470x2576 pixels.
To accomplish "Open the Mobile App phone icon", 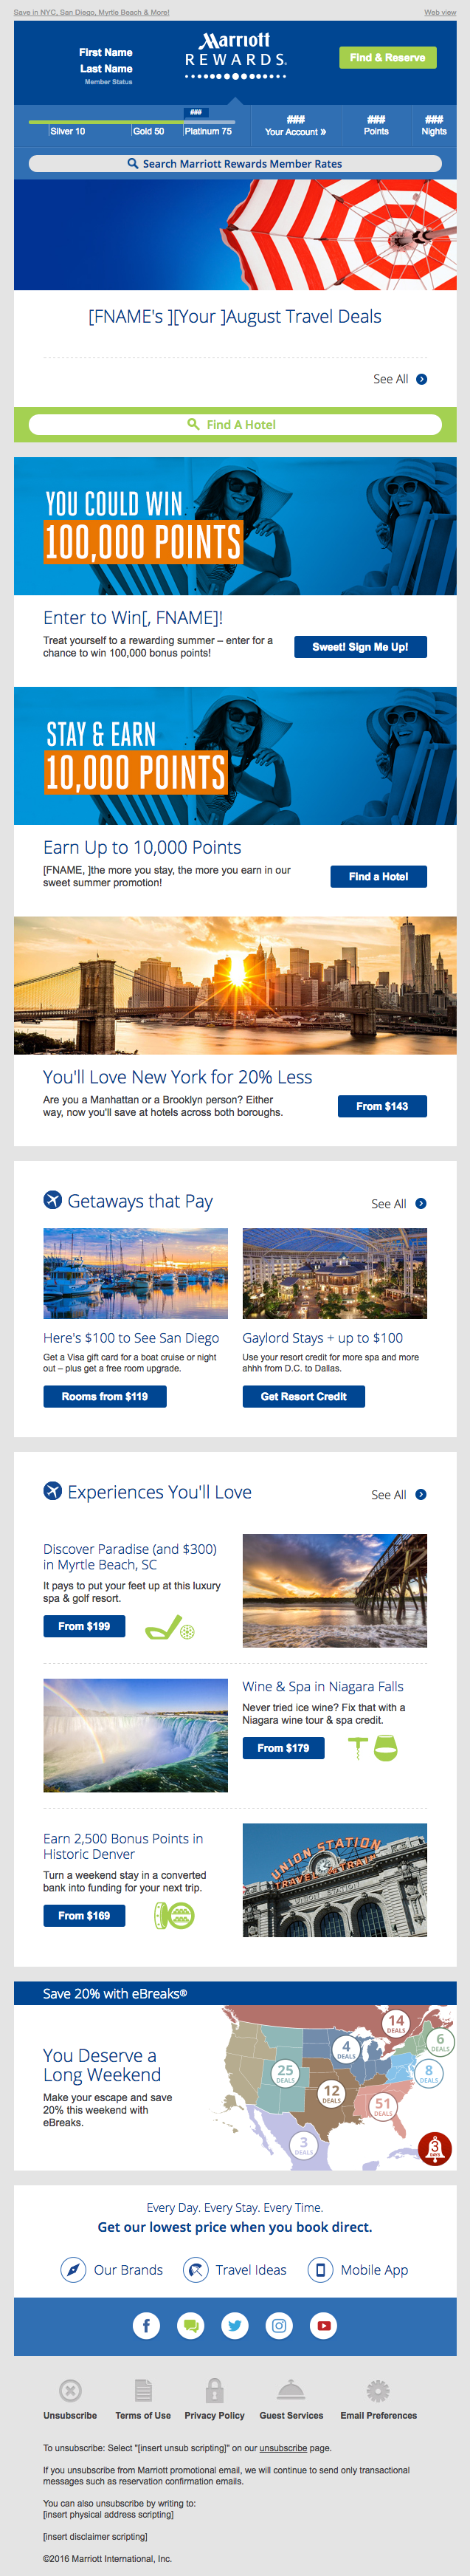I will click(320, 2269).
